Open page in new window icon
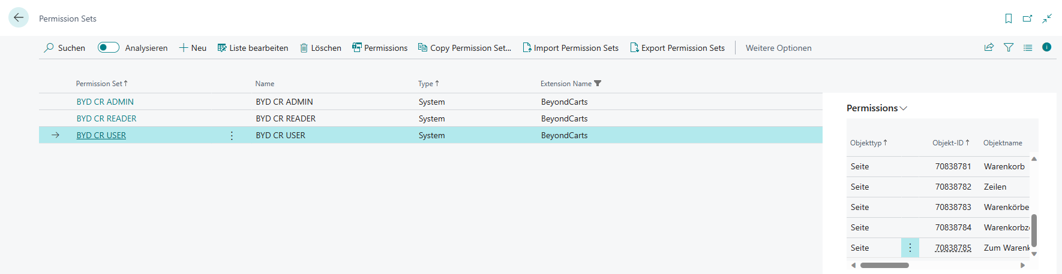This screenshot has height=274, width=1062. point(1027,19)
